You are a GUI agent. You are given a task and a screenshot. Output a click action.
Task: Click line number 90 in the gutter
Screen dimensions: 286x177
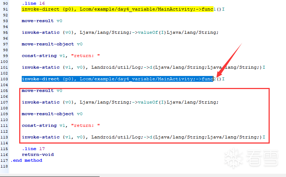[5, 3]
